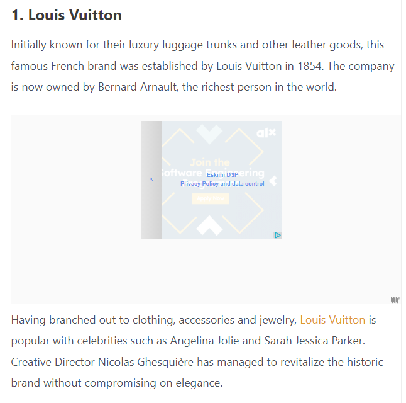Follow the orange Louis Vuitton link
406x403 pixels.
[x=332, y=320]
